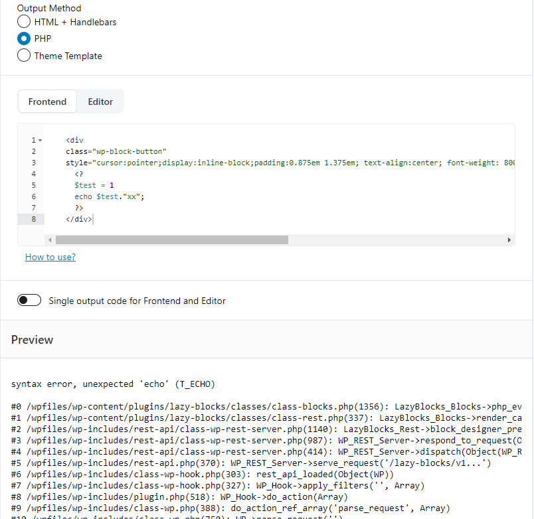Image resolution: width=534 pixels, height=519 pixels.
Task: Select the PHP output method radio
Action: 24,38
